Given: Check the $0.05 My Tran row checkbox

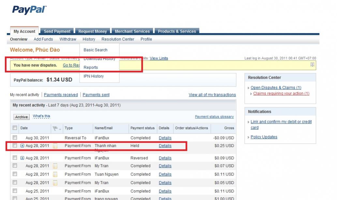Looking at the screenshot, I should click(15, 182).
